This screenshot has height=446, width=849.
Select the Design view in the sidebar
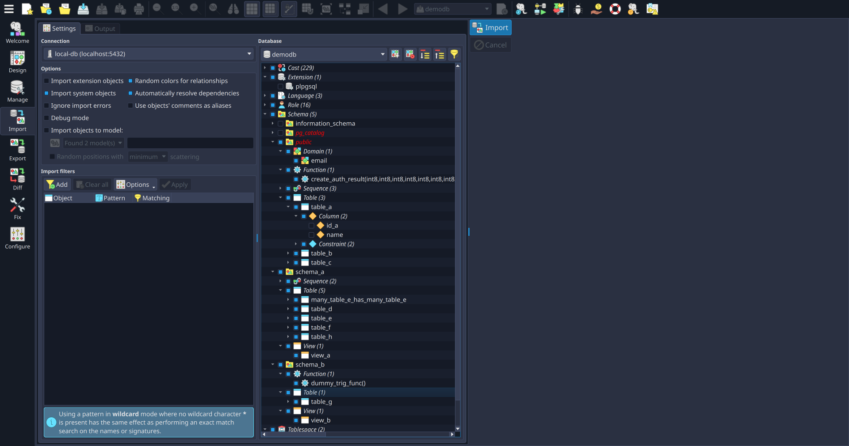pyautogui.click(x=17, y=62)
